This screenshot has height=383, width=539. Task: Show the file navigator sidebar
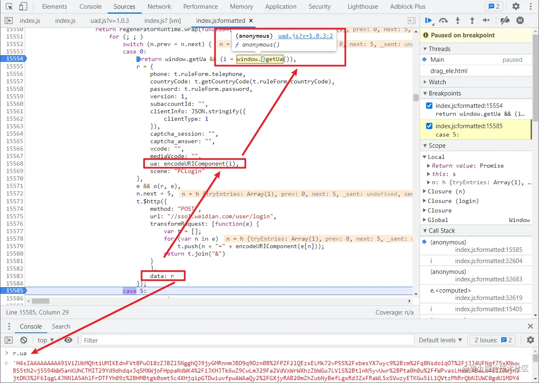[x=8, y=20]
